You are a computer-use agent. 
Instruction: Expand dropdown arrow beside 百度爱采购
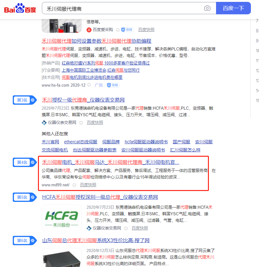tap(118, 30)
